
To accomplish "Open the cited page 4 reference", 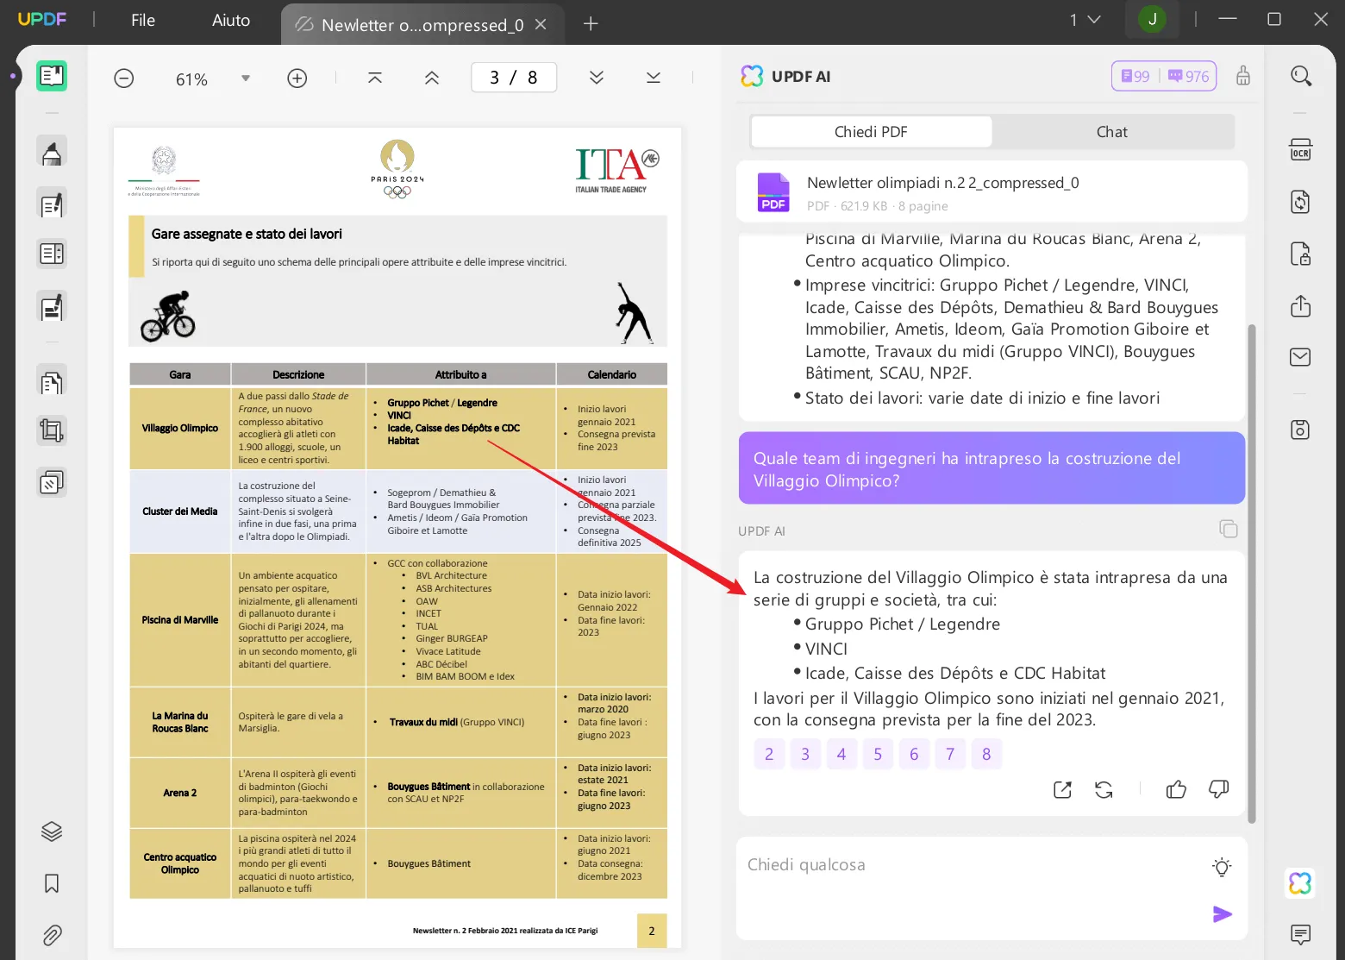I will click(841, 754).
